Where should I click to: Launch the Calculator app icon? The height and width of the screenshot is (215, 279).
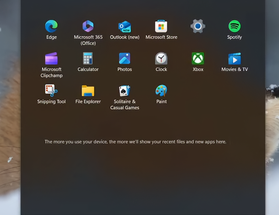[x=88, y=58]
